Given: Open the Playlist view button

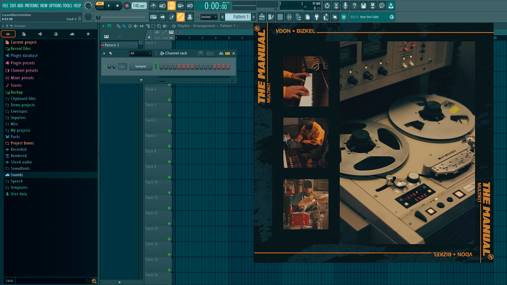Looking at the screenshot, I should coord(262,17).
